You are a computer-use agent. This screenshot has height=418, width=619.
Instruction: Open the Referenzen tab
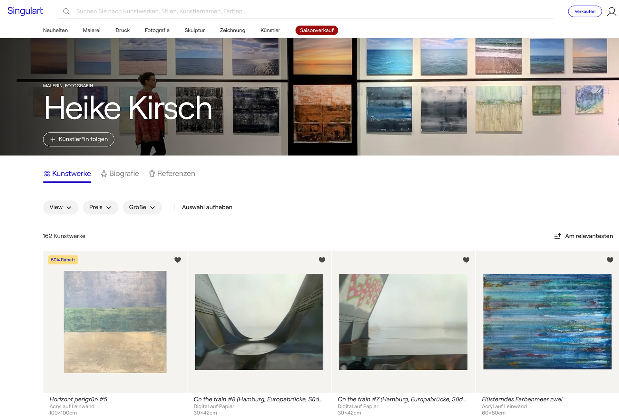(x=172, y=174)
